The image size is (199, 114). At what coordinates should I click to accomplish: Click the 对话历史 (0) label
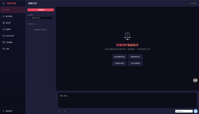(x=32, y=24)
